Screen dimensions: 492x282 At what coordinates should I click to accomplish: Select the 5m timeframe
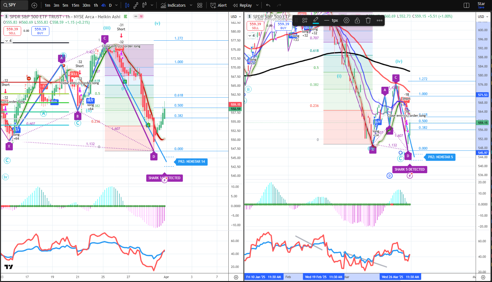[65, 5]
